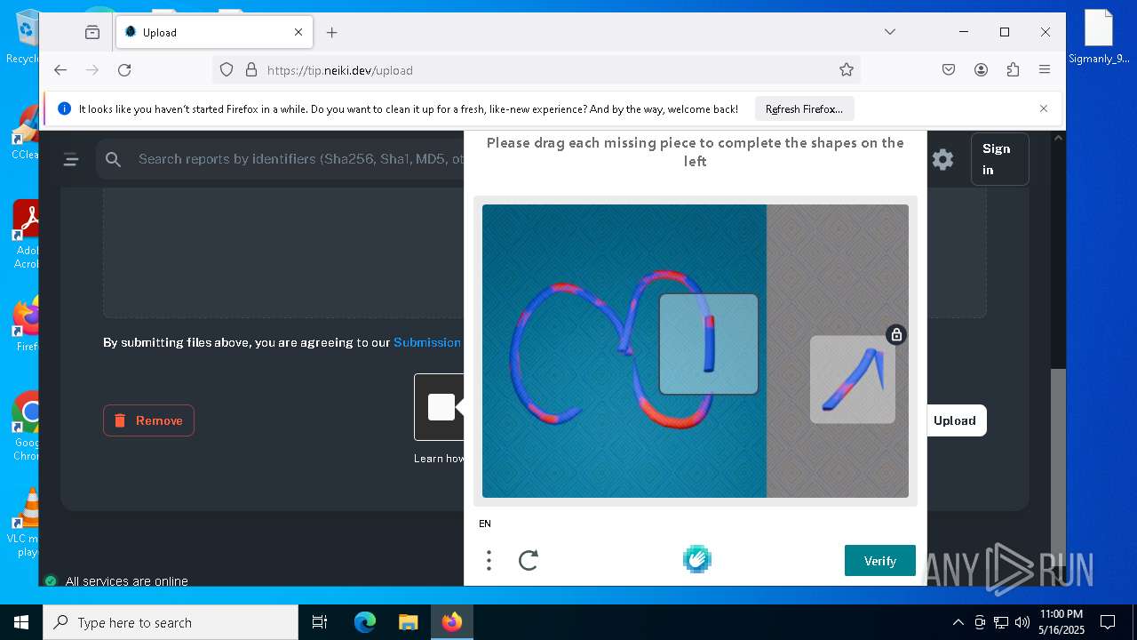Viewport: 1137px width, 640px height.
Task: Close the Upload tab
Action: pyautogui.click(x=298, y=32)
